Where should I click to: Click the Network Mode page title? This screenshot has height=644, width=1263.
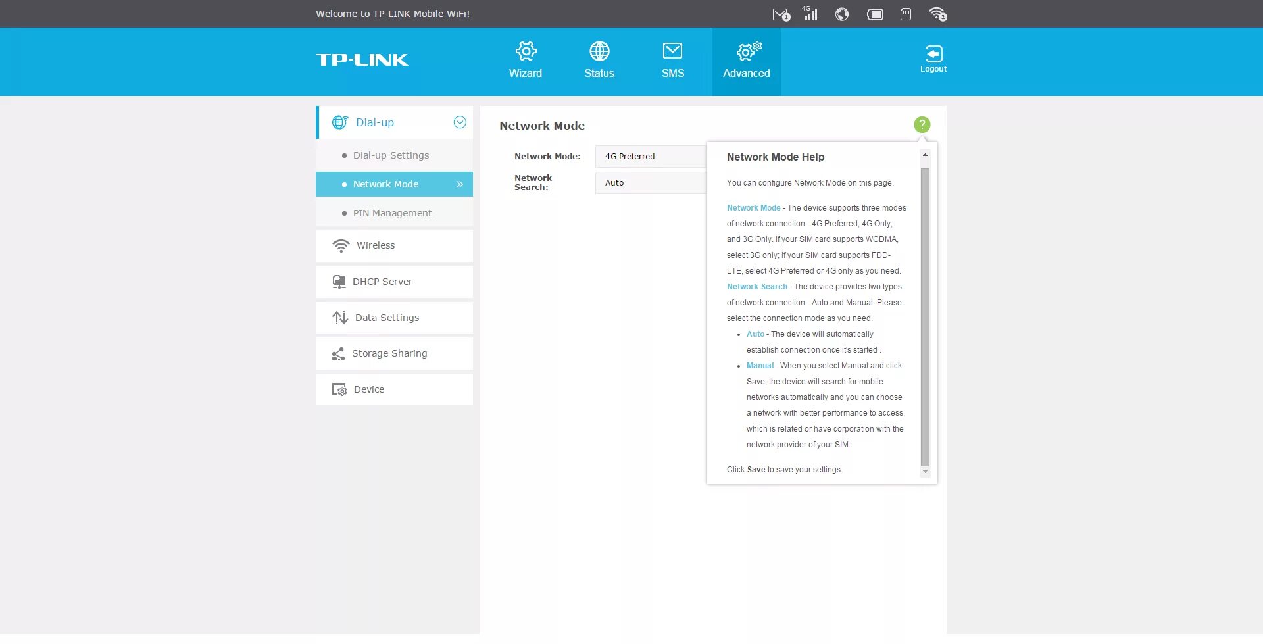(x=542, y=126)
